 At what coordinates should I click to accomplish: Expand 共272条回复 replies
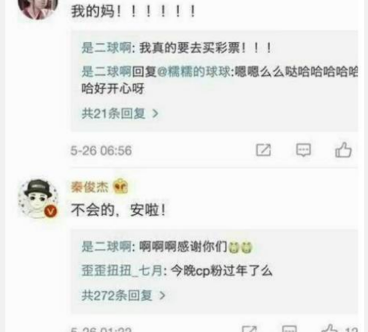point(123,295)
